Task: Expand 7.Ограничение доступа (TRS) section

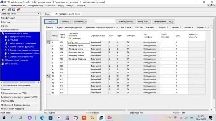Action: [20, 93]
